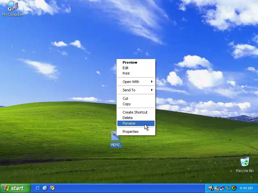Screen dimensions: 258x193
Task: Launch Internet Explorer from Quick Launch
Action: coord(37,188)
